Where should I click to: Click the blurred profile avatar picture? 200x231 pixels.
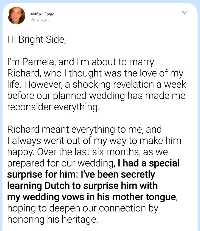[x=16, y=16]
